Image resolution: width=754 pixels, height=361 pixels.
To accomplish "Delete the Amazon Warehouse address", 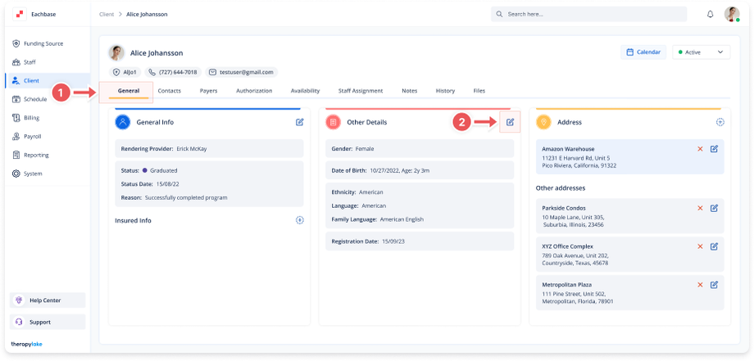I will 700,148.
